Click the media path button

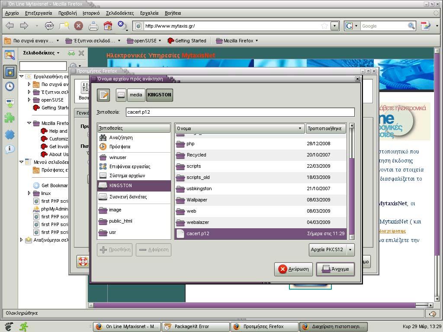coord(136,95)
